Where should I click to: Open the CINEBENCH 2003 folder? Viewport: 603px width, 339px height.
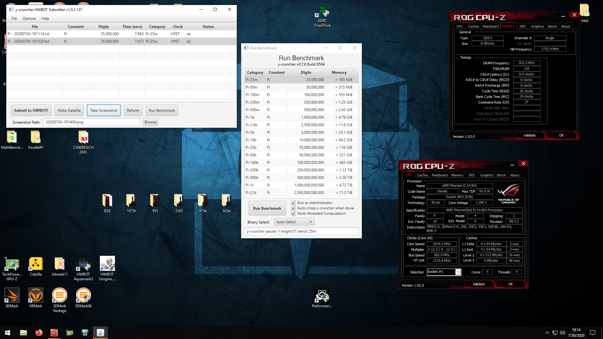coord(83,142)
